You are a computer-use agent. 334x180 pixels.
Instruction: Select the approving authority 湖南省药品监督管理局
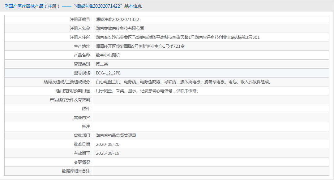pos(116,135)
